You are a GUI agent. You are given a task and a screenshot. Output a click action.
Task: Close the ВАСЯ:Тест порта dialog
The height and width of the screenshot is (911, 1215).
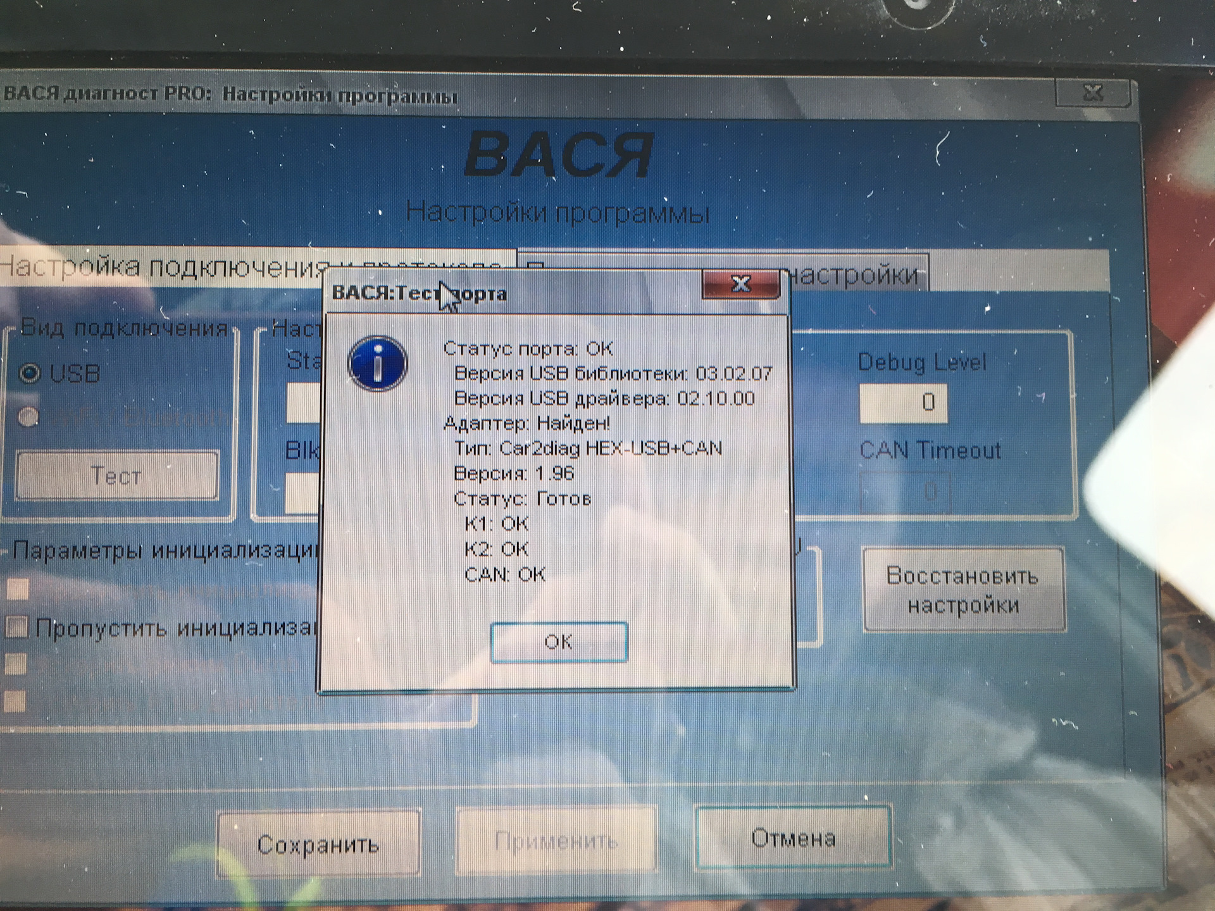pos(741,284)
